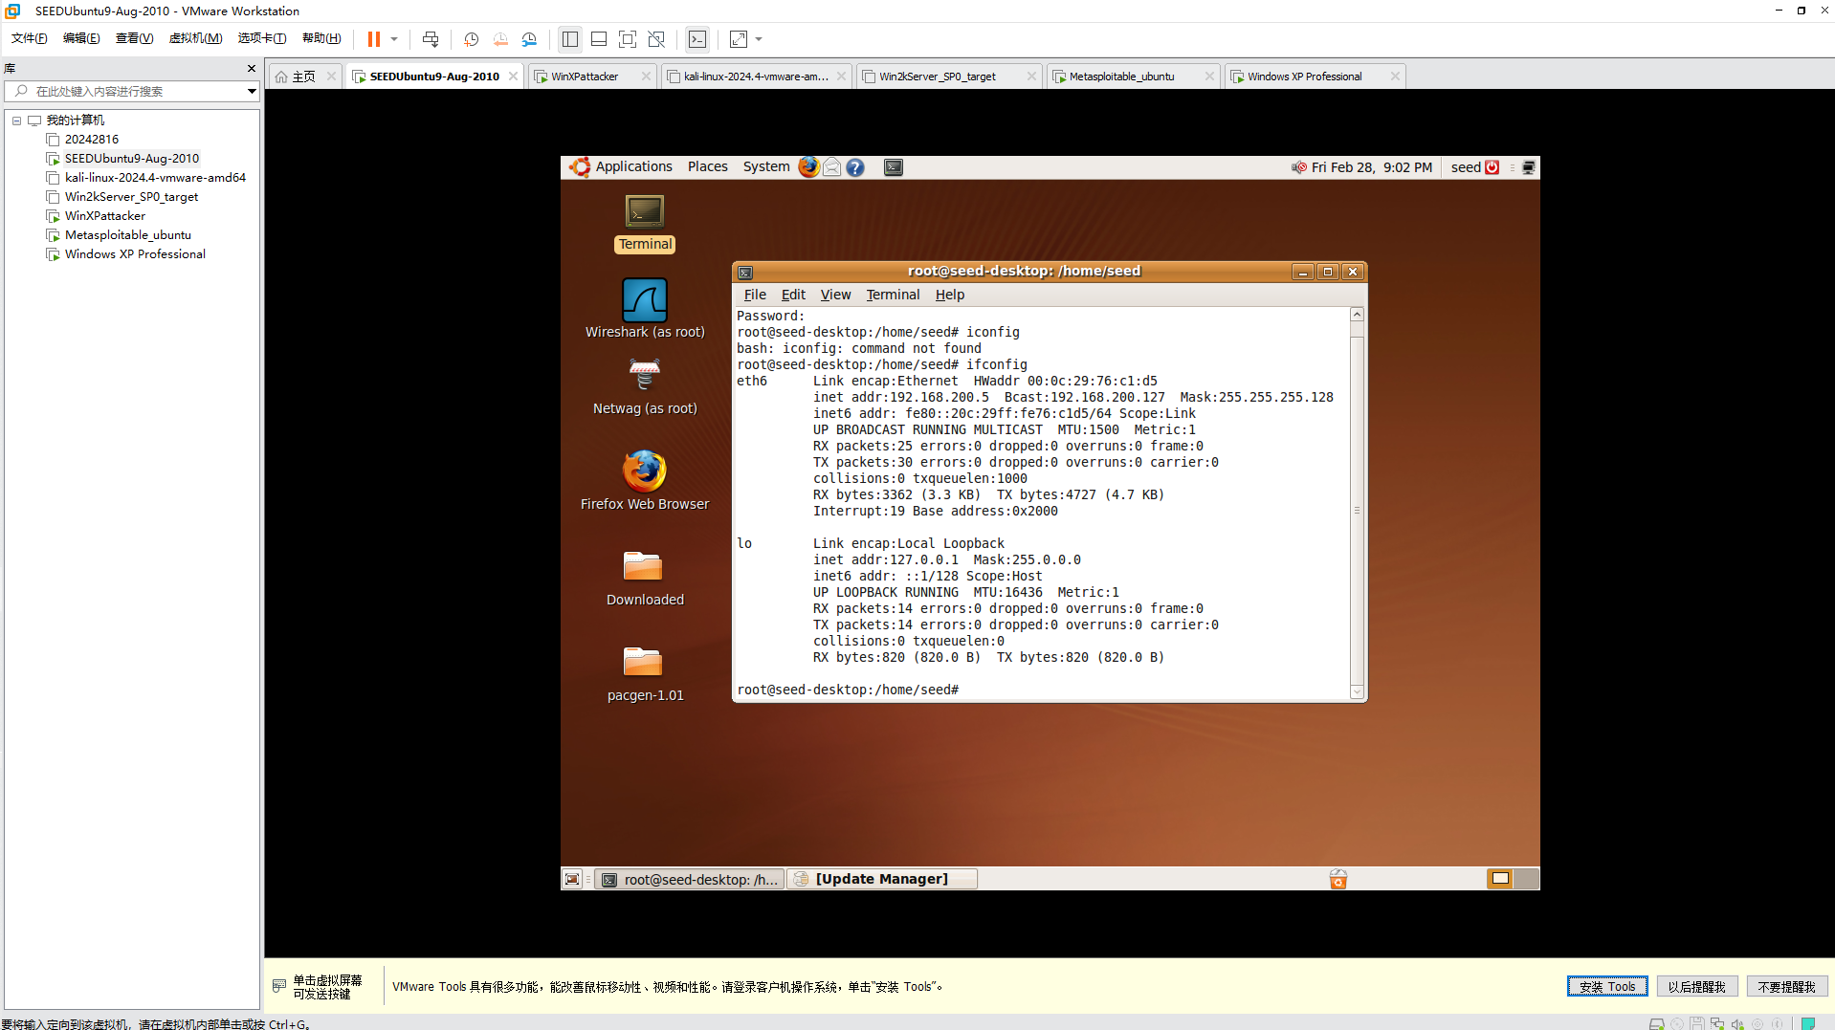Launch Firefox from the top panel icon
Viewport: 1835px width, 1030px height.
(808, 167)
